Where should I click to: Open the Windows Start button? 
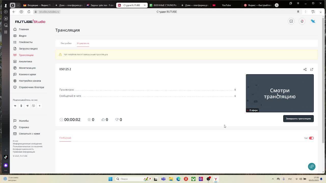(x=110, y=179)
